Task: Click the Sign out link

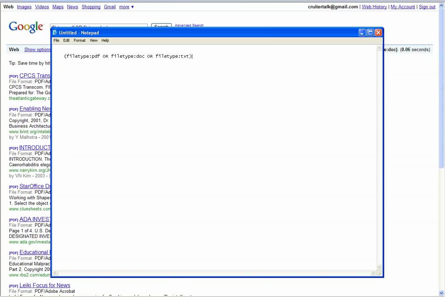Action: [x=427, y=7]
